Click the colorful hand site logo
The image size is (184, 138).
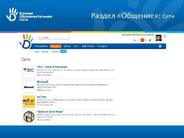tap(27, 41)
